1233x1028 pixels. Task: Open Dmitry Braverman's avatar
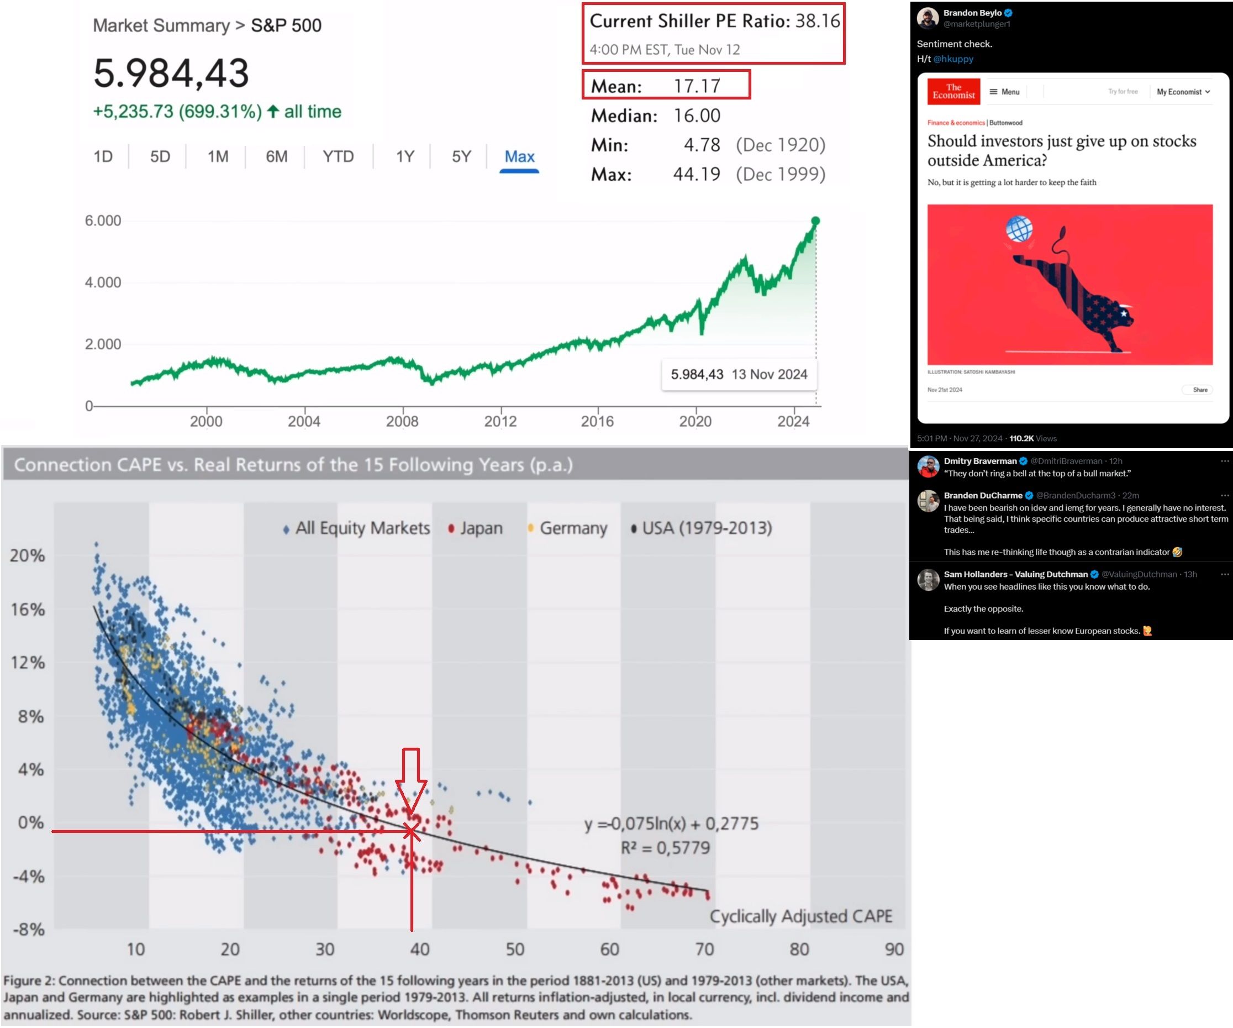(x=928, y=466)
